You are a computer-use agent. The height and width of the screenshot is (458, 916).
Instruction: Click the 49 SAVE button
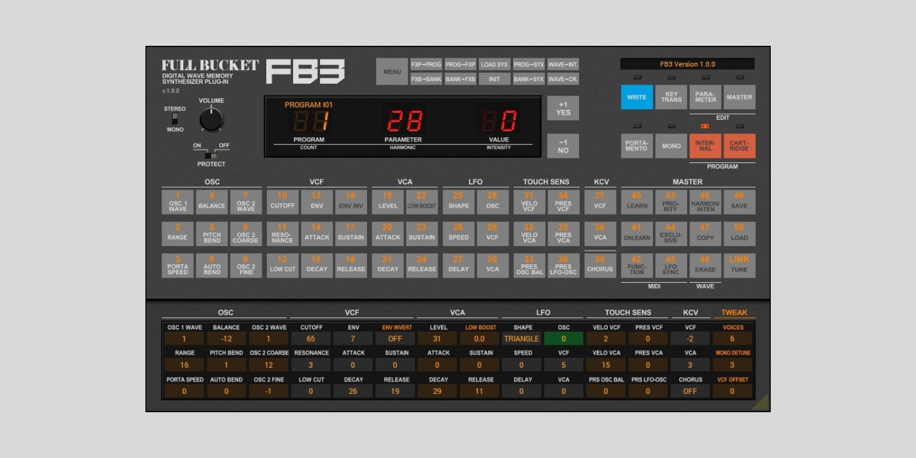click(739, 202)
